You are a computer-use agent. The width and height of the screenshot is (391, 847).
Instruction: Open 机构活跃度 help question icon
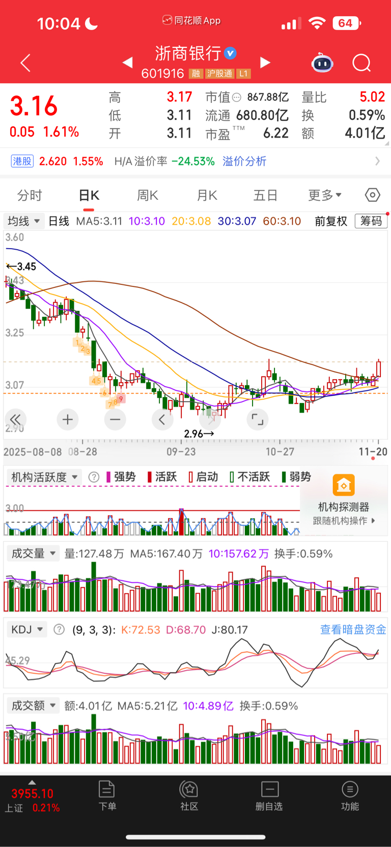tap(94, 477)
